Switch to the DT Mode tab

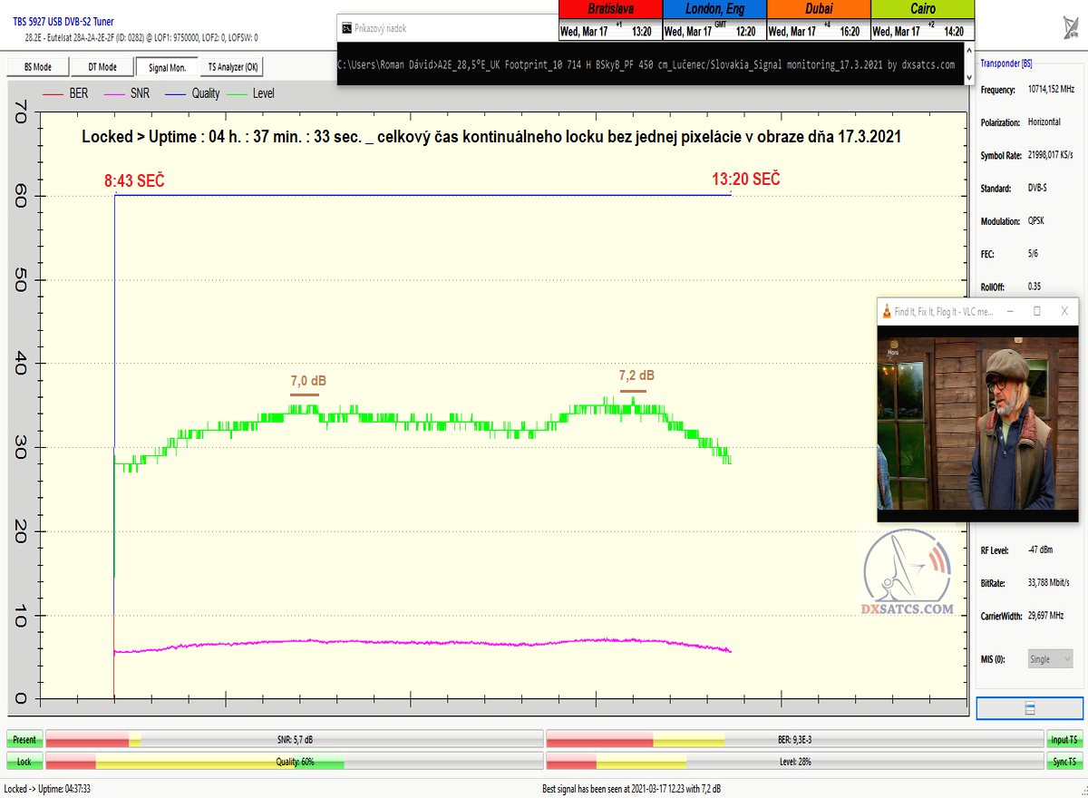click(x=102, y=67)
